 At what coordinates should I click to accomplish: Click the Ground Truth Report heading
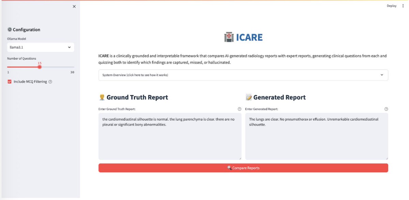(137, 97)
